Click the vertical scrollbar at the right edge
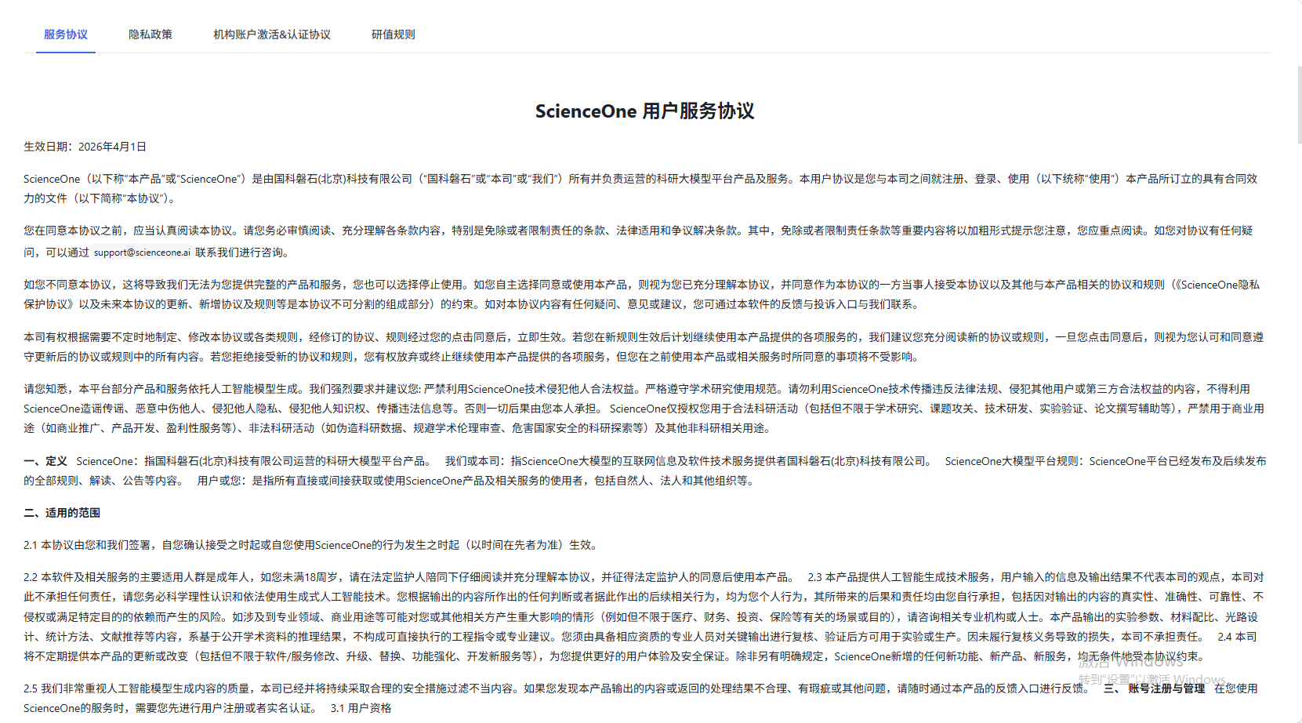 point(1299,105)
